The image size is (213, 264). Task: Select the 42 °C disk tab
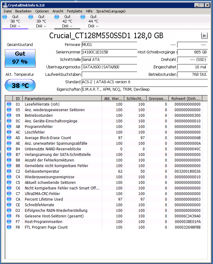tap(67, 21)
